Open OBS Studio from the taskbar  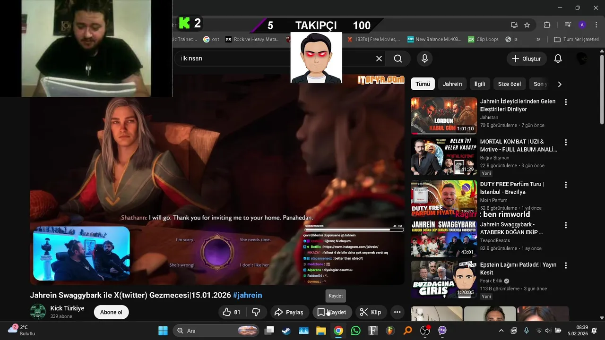pos(425,331)
